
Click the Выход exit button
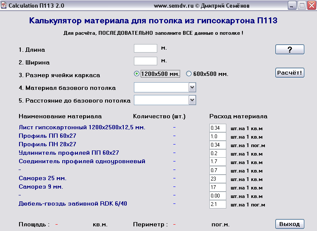click(x=290, y=224)
